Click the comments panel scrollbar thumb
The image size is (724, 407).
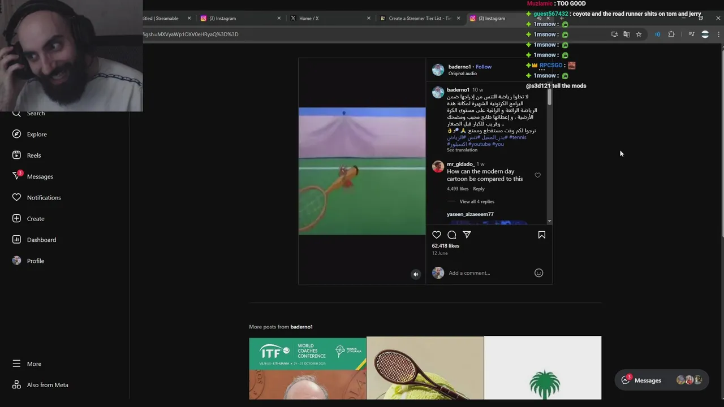point(549,97)
